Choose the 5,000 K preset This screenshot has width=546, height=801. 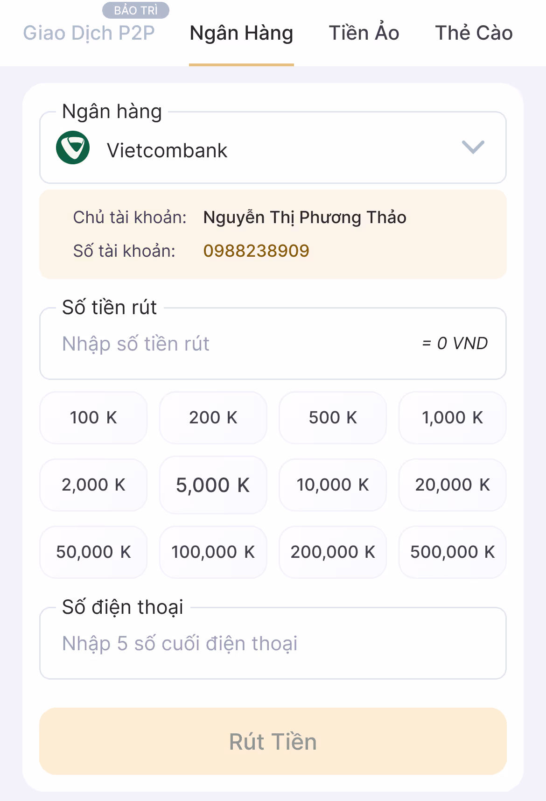pyautogui.click(x=213, y=485)
